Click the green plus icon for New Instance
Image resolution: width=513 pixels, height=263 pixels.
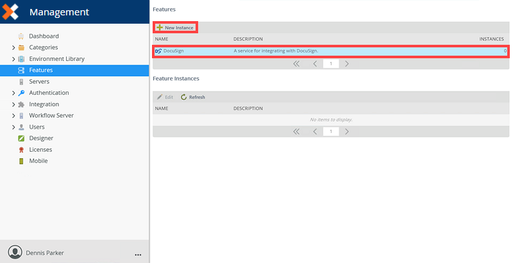click(160, 28)
